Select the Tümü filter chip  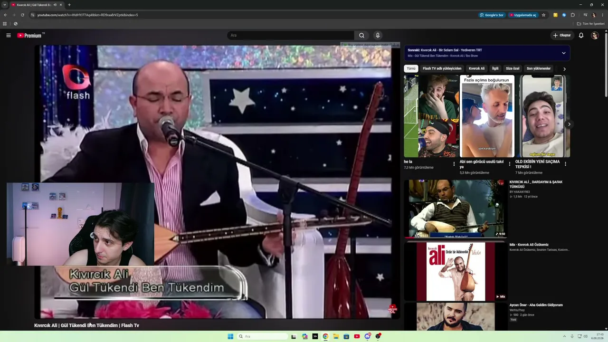(x=411, y=68)
